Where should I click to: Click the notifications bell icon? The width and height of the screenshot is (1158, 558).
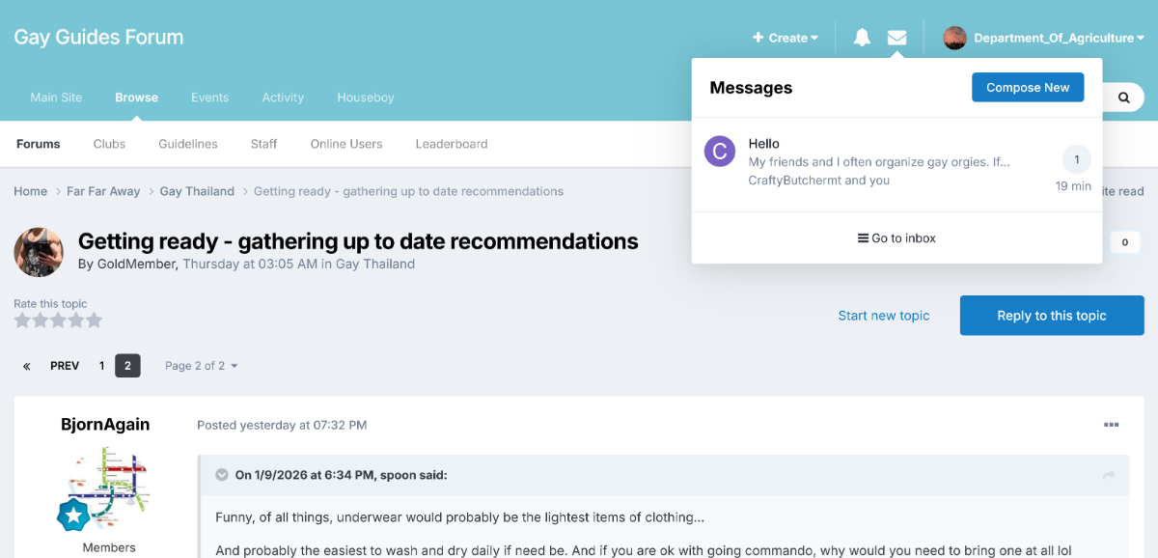(862, 38)
